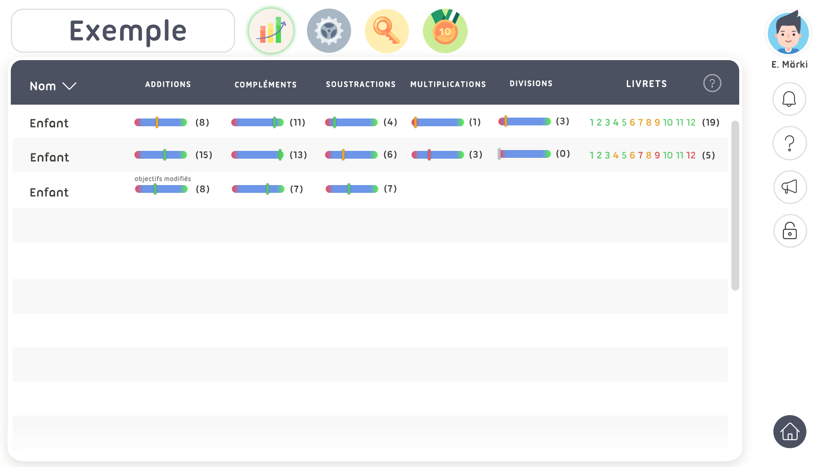Open the sidebar question mark help
Screen dimensions: 830x467
point(789,143)
